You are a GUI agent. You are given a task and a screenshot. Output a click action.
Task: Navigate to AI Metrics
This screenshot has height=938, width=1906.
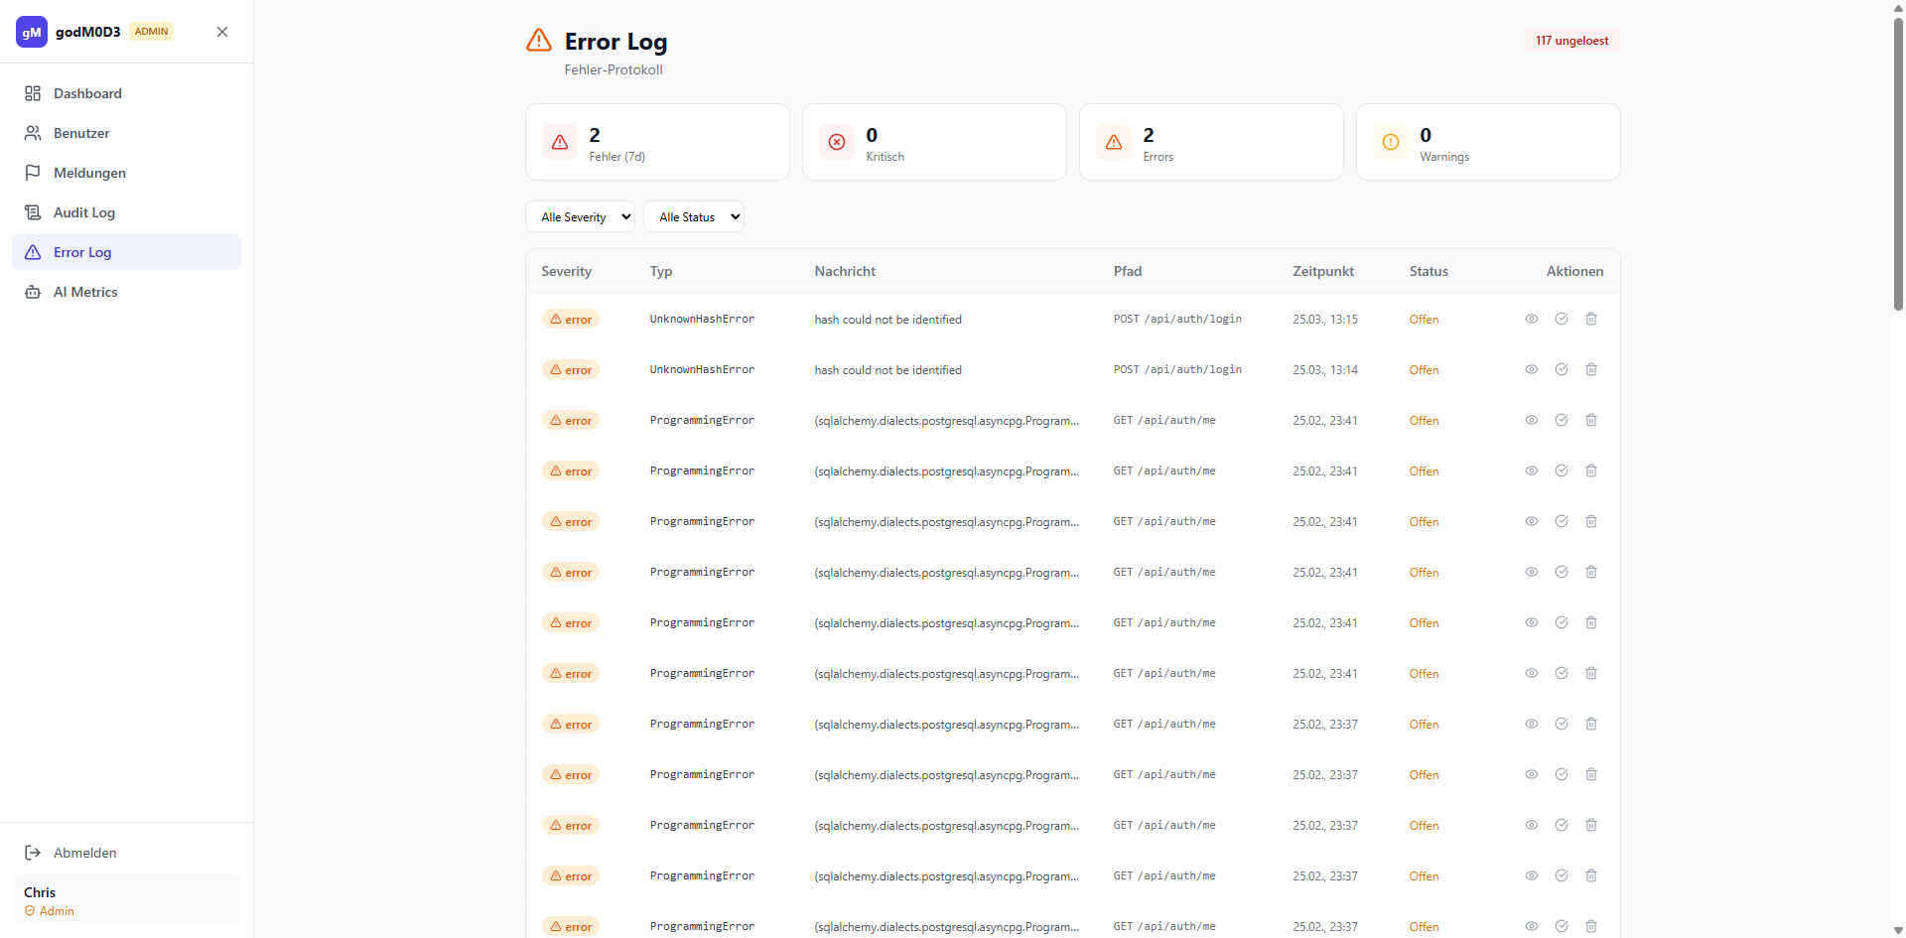85,292
